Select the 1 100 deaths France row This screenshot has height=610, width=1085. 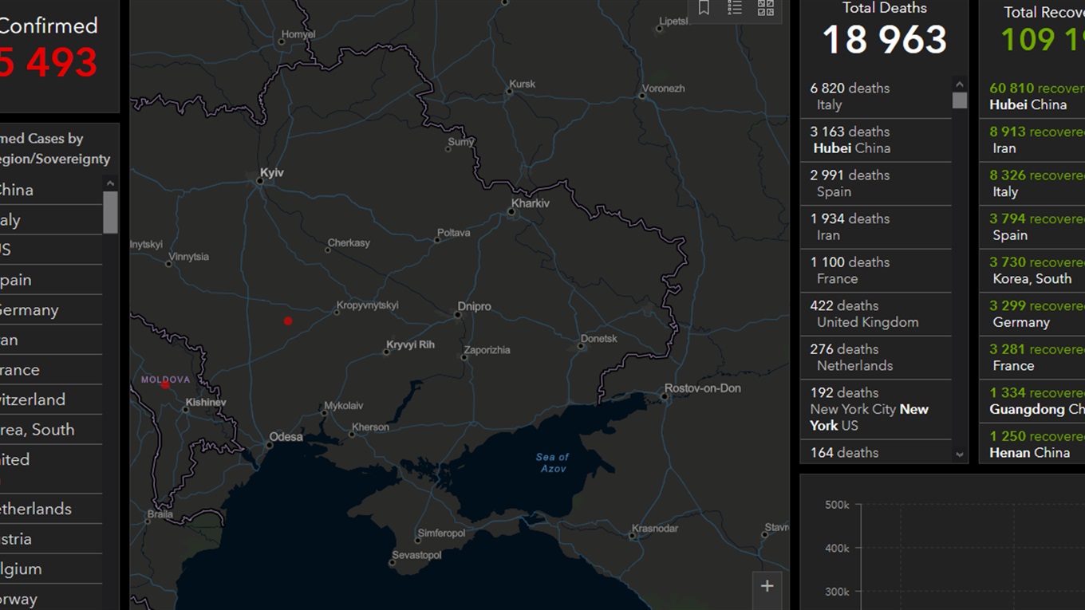(x=876, y=270)
